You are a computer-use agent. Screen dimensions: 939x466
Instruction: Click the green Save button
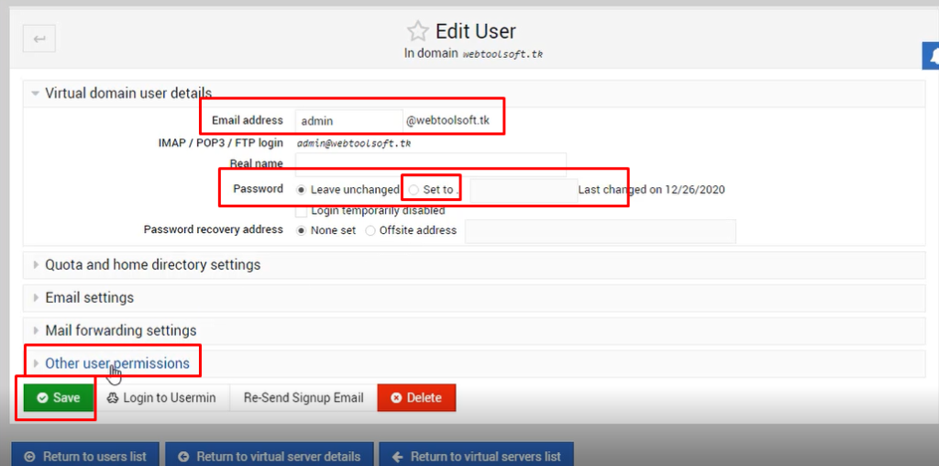(x=59, y=398)
